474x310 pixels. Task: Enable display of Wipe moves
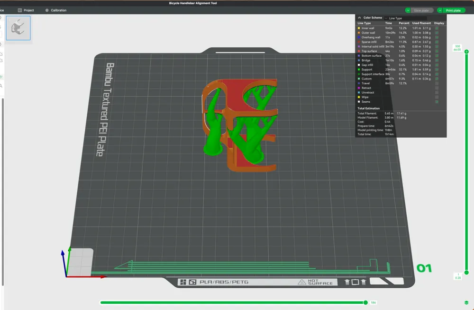[437, 97]
